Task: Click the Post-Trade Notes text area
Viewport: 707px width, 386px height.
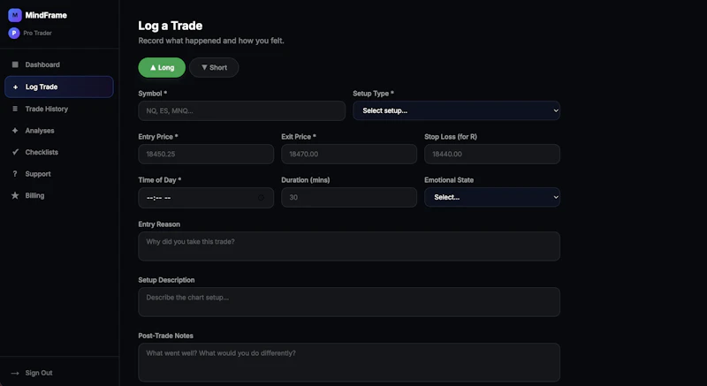Action: pos(349,362)
